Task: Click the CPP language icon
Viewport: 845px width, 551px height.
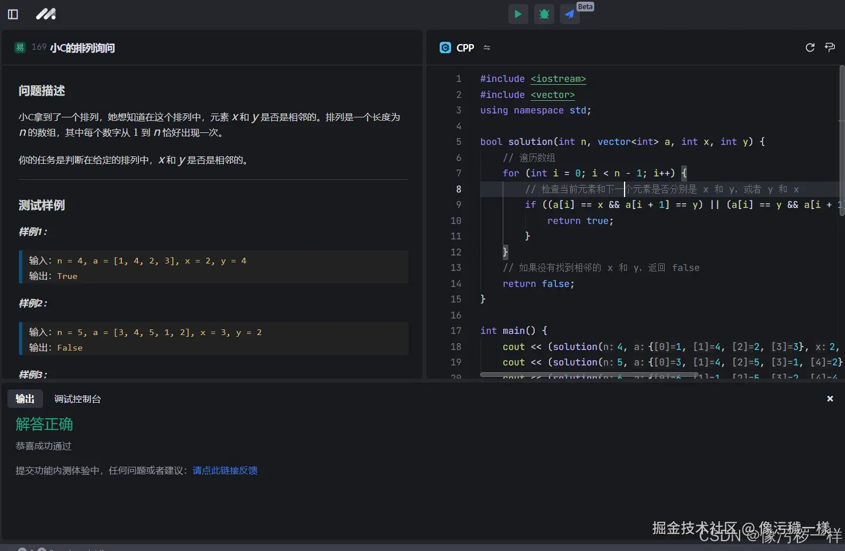Action: [445, 48]
